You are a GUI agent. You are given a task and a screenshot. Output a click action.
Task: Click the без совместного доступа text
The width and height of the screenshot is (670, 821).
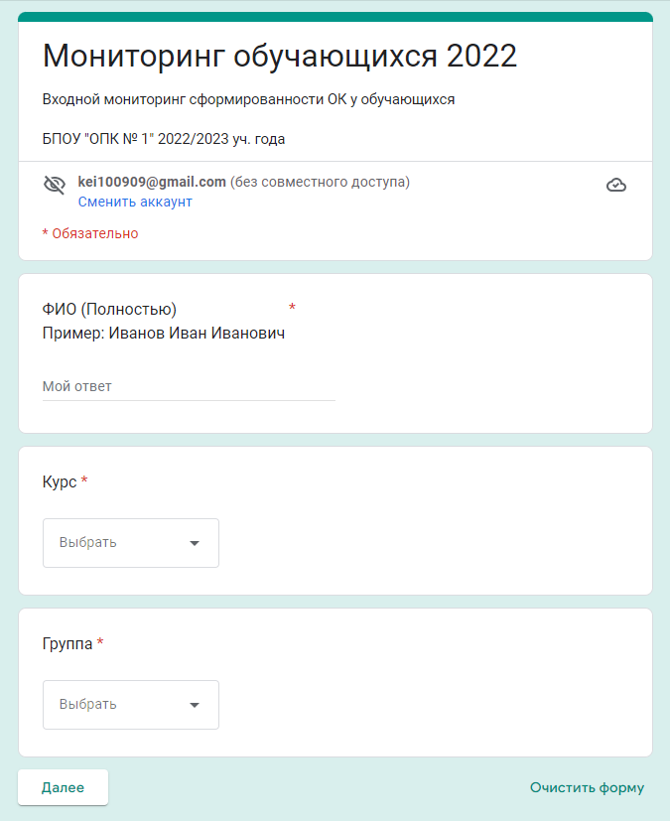click(320, 182)
